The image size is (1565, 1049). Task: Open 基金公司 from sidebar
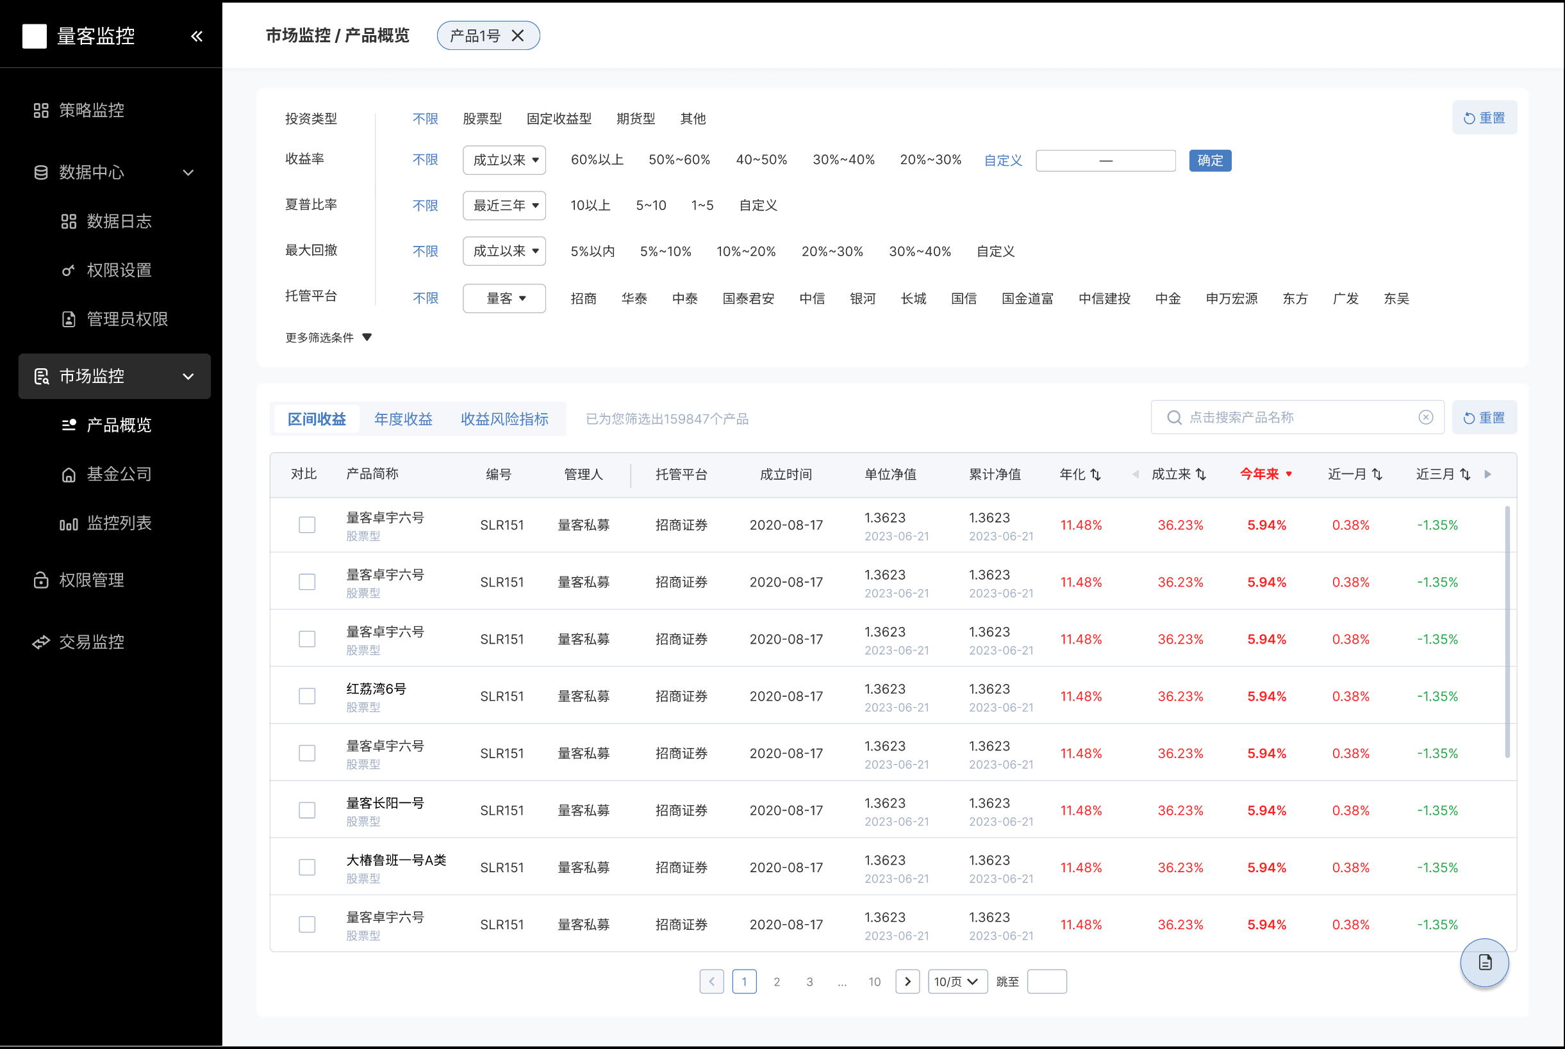pyautogui.click(x=119, y=475)
